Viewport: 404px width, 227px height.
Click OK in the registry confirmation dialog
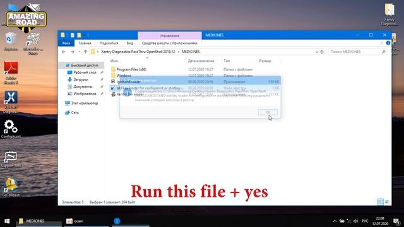(x=268, y=112)
